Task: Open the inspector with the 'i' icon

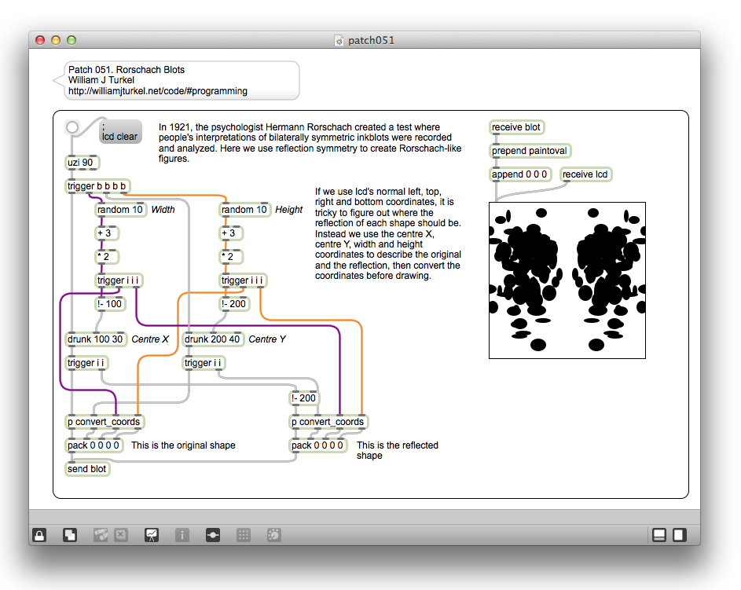Action: click(x=182, y=535)
